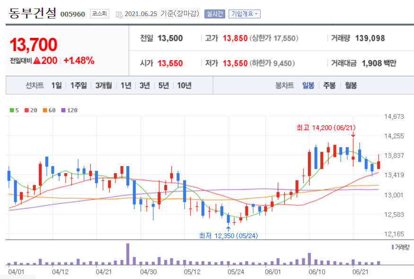This screenshot has width=414, height=279.
Task: Click the 05/24 date axis label
Action: 236,272
